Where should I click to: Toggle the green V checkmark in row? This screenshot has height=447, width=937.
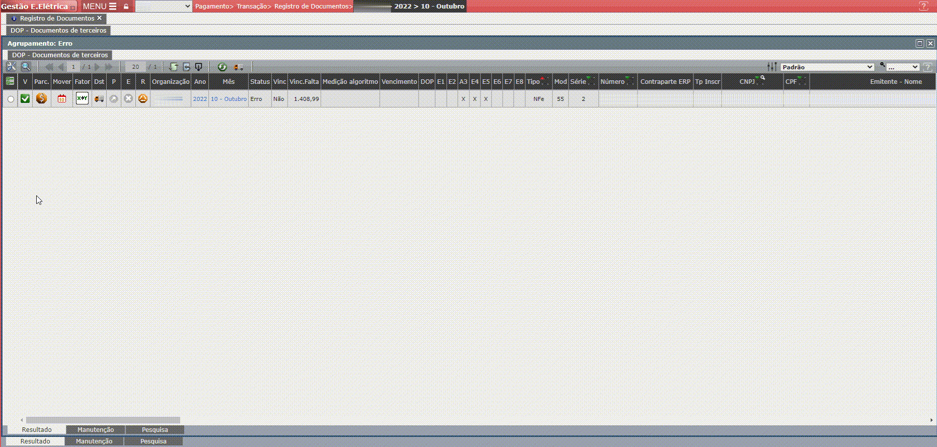(25, 99)
